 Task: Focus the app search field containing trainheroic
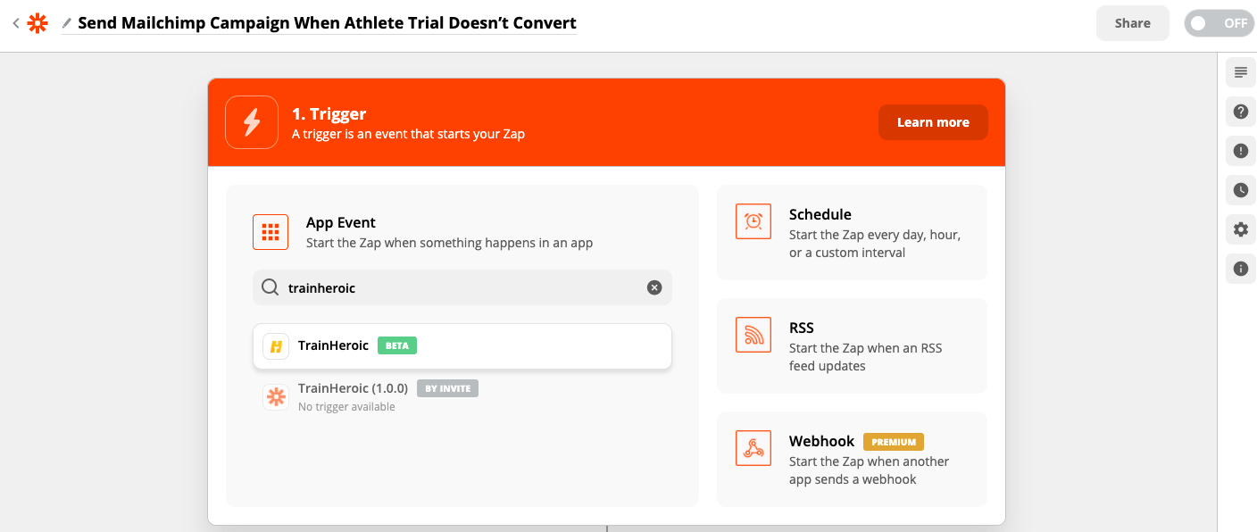click(462, 287)
